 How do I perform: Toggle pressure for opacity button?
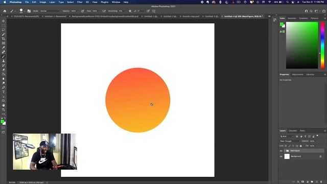tap(83, 11)
